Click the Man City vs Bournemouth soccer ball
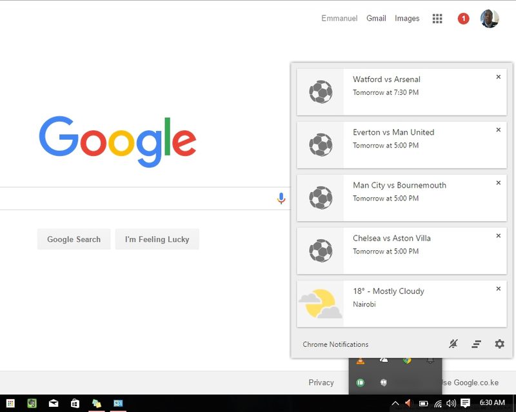Screen dimensions: 516x412 click(x=321, y=198)
